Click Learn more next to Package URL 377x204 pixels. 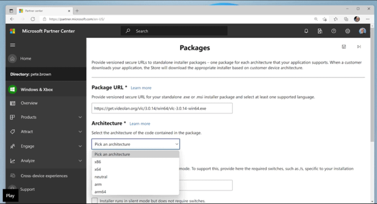[x=141, y=88]
